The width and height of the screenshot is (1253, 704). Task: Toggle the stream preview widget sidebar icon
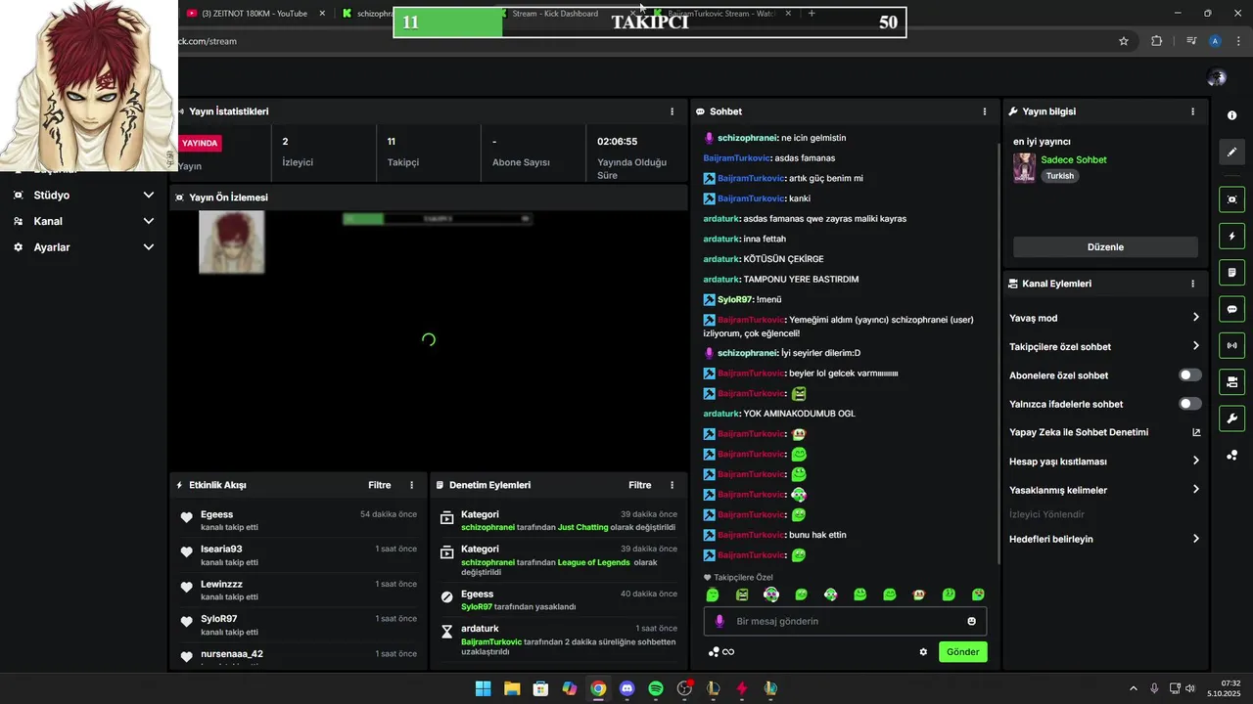(1231, 199)
